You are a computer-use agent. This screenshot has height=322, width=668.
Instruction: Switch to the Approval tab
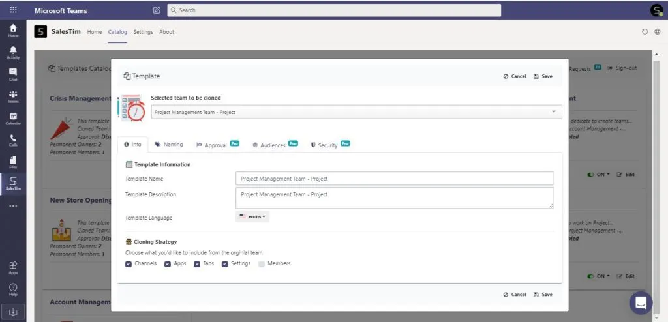[x=217, y=145]
